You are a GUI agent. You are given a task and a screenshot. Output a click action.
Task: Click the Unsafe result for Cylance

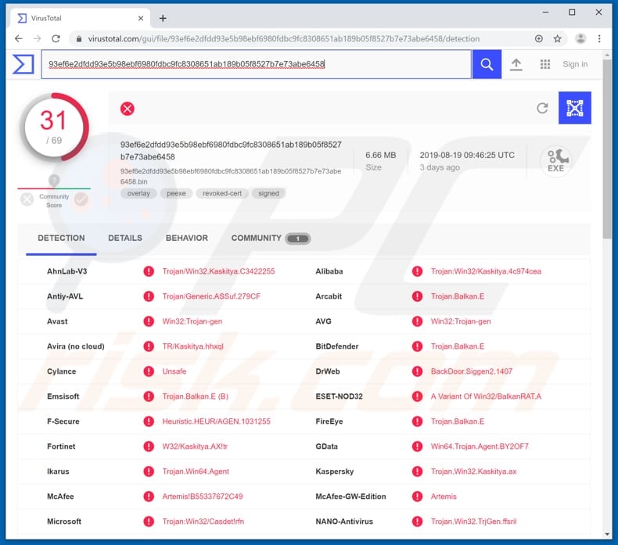(174, 371)
